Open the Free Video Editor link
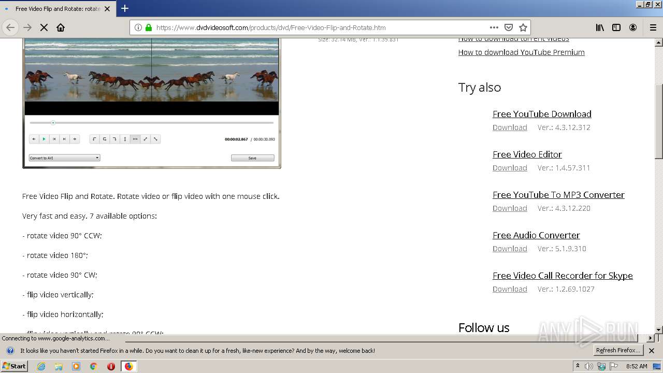This screenshot has width=663, height=373. point(527,154)
